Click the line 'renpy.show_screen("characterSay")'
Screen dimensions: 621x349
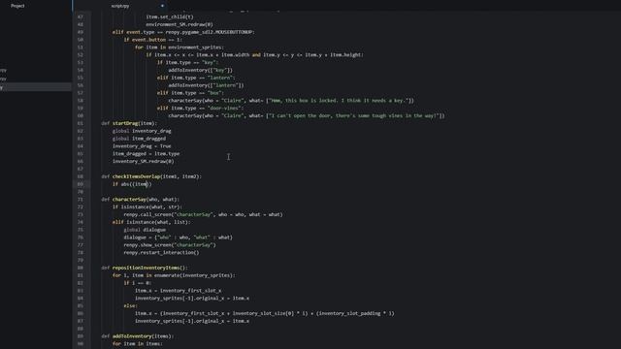[x=170, y=245]
